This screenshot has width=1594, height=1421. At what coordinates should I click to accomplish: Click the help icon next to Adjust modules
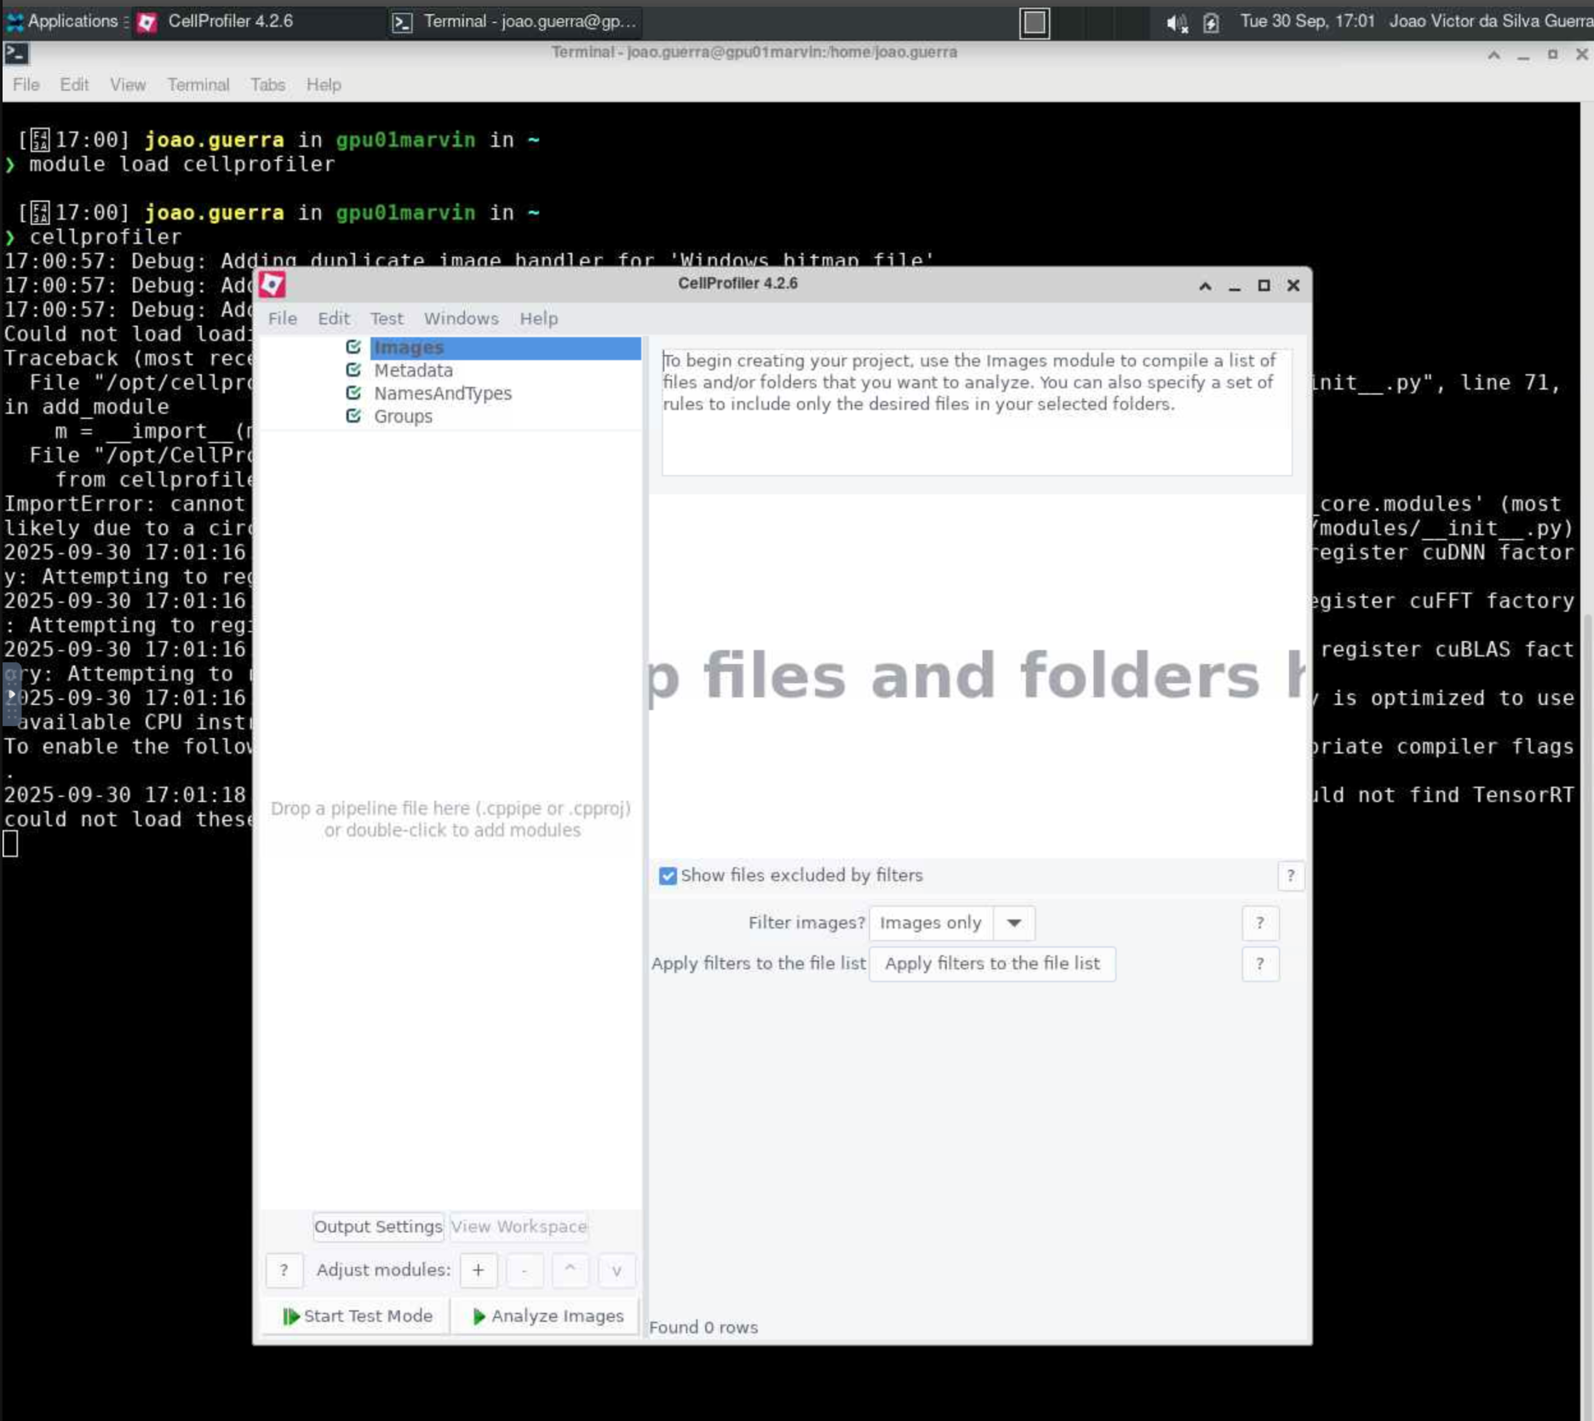[284, 1269]
